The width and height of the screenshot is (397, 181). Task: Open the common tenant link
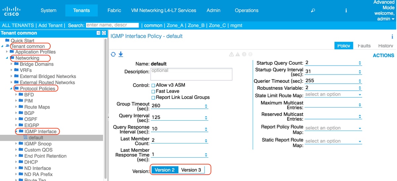point(153,25)
